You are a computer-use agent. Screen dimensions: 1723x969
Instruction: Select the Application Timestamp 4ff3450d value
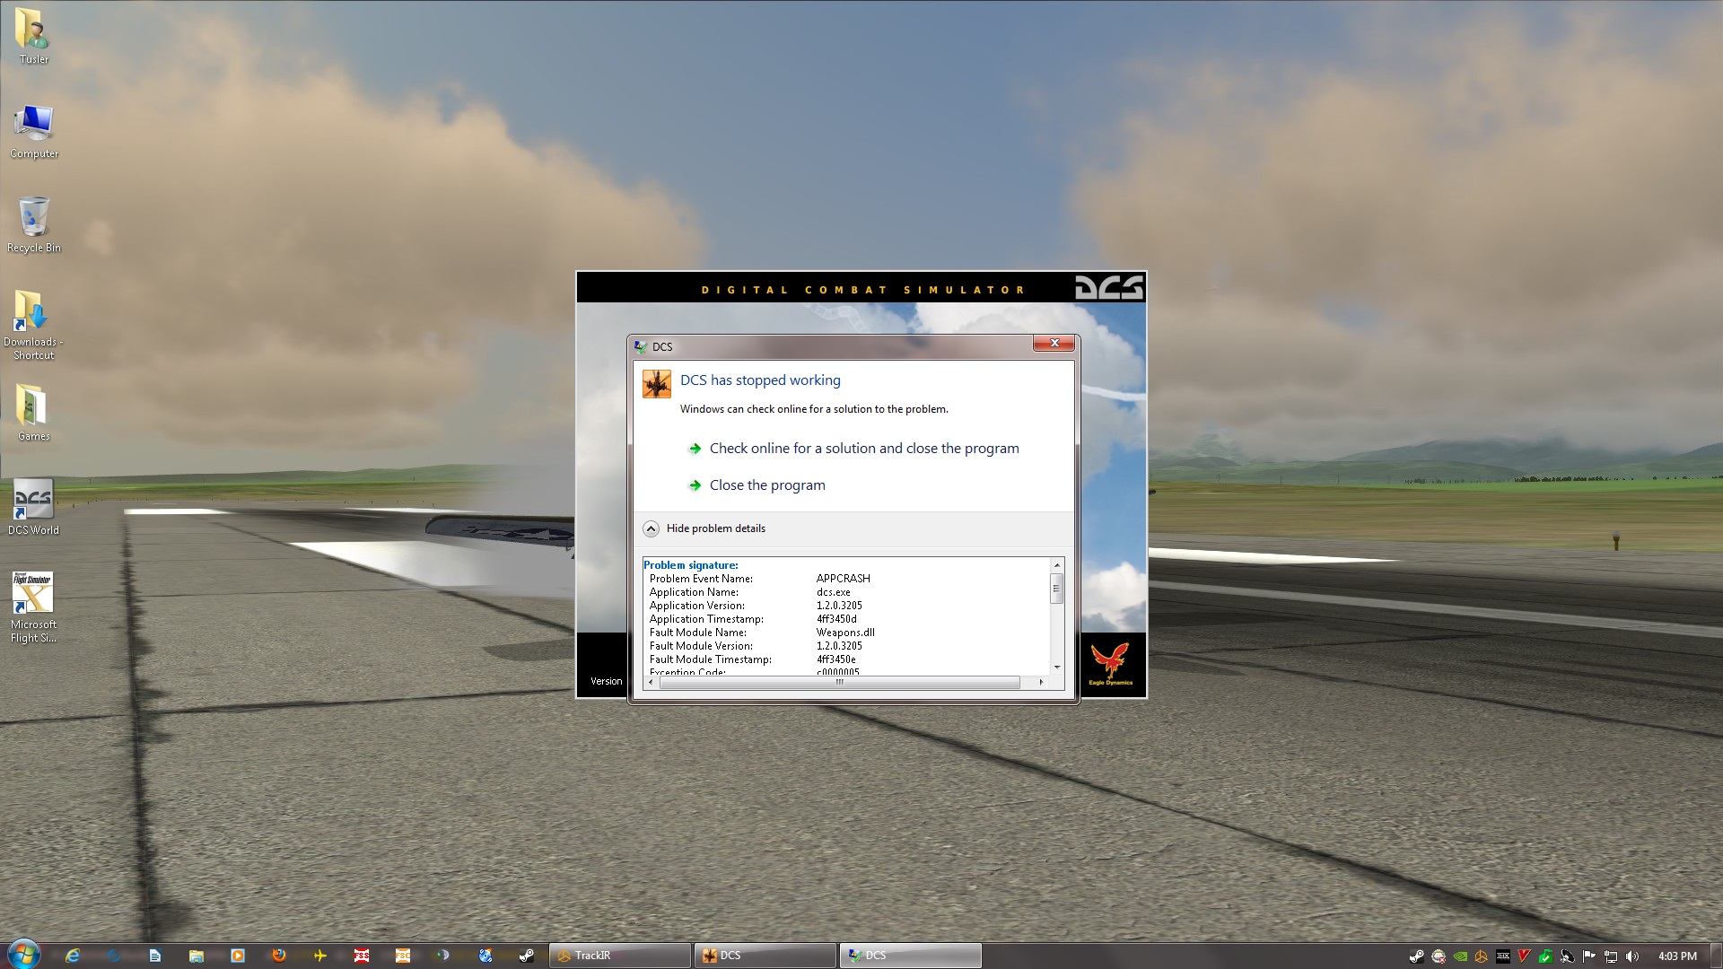click(x=836, y=619)
